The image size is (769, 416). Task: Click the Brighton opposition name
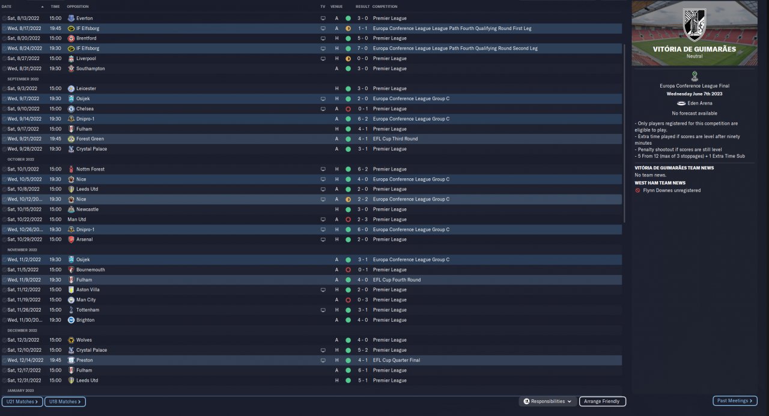pyautogui.click(x=85, y=320)
